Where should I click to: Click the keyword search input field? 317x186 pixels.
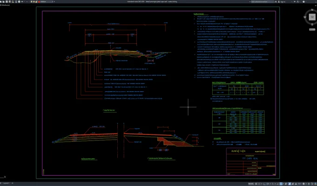point(263,1)
